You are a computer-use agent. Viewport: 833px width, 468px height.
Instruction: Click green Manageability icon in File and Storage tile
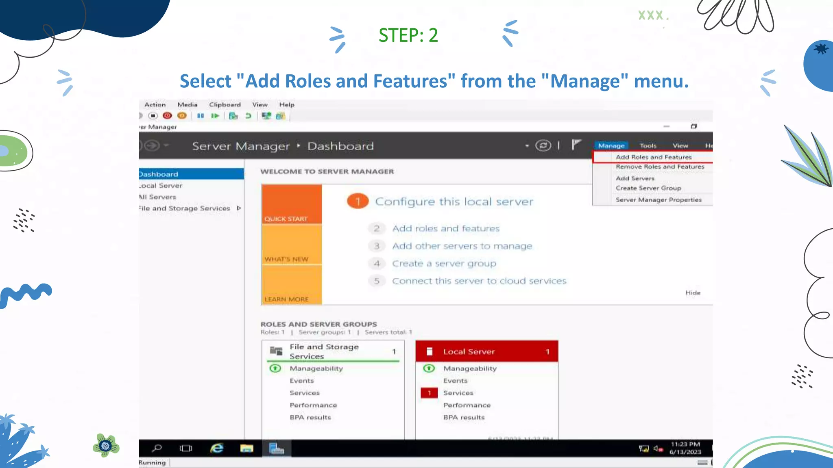pos(275,368)
